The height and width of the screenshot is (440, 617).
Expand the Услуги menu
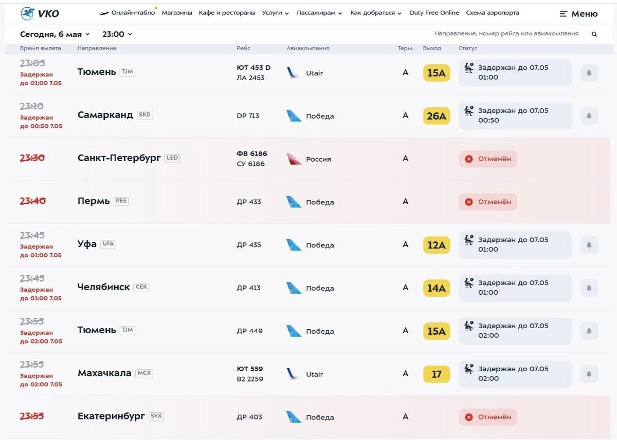(x=275, y=13)
